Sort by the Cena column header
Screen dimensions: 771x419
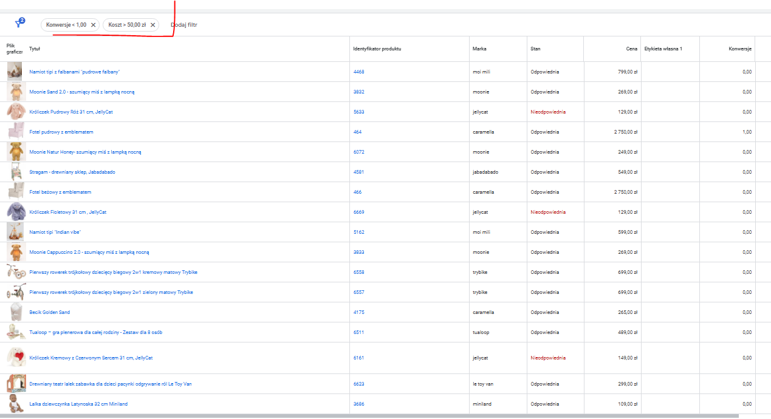tap(631, 49)
